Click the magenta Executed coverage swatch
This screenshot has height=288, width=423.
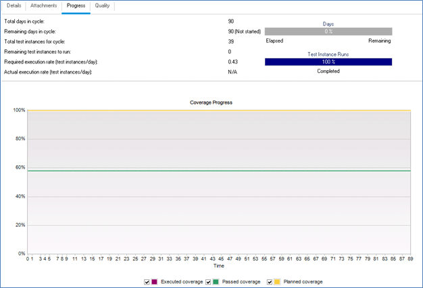[x=155, y=281]
